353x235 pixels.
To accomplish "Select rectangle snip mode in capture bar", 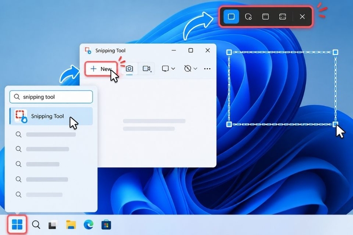I will pos(231,17).
